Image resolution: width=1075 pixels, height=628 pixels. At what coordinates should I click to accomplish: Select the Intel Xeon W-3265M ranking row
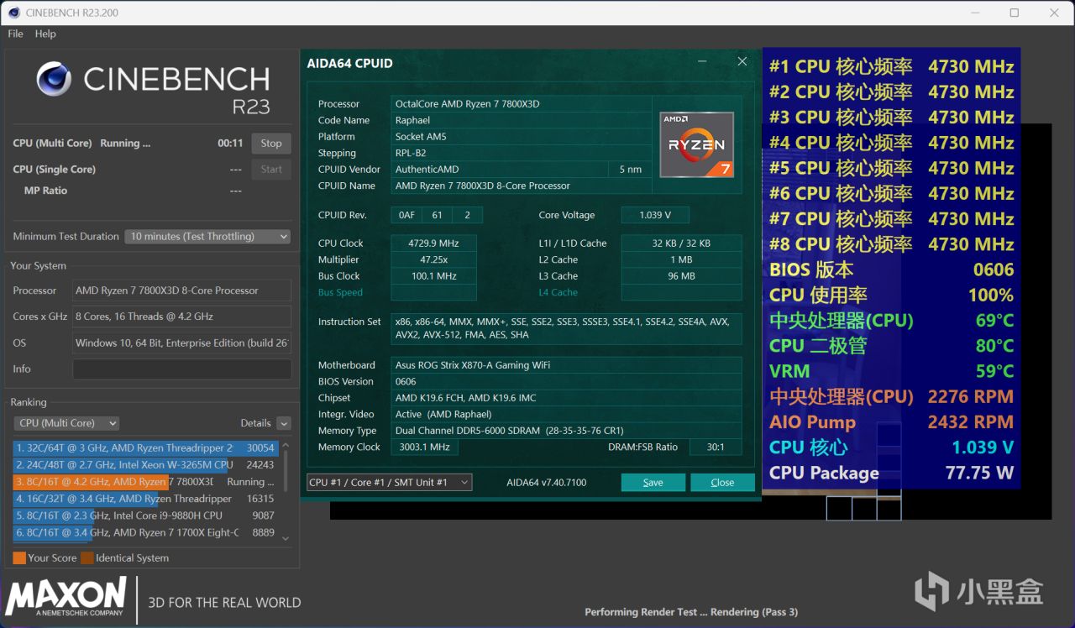click(145, 465)
